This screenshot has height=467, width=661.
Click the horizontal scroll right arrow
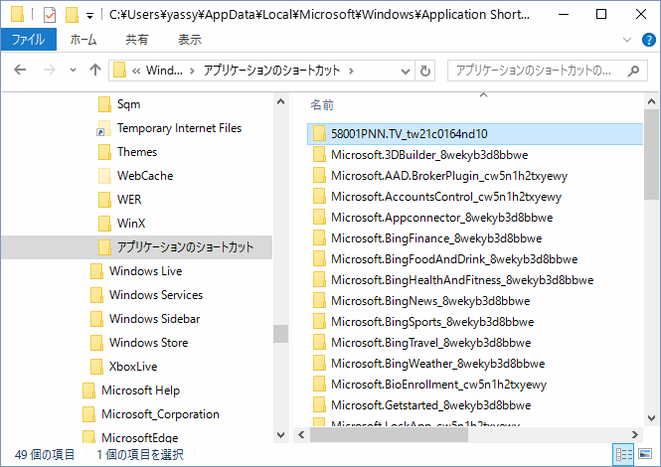[x=635, y=434]
